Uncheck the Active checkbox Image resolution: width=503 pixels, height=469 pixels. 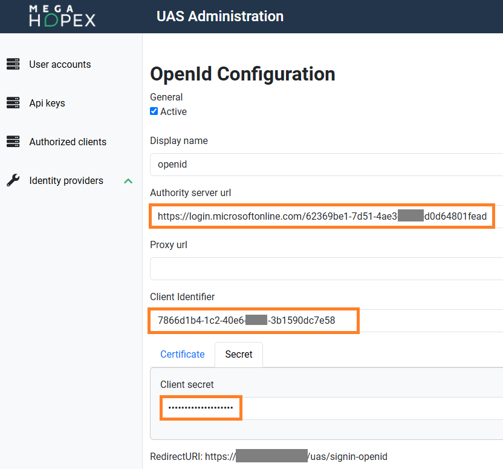click(154, 111)
